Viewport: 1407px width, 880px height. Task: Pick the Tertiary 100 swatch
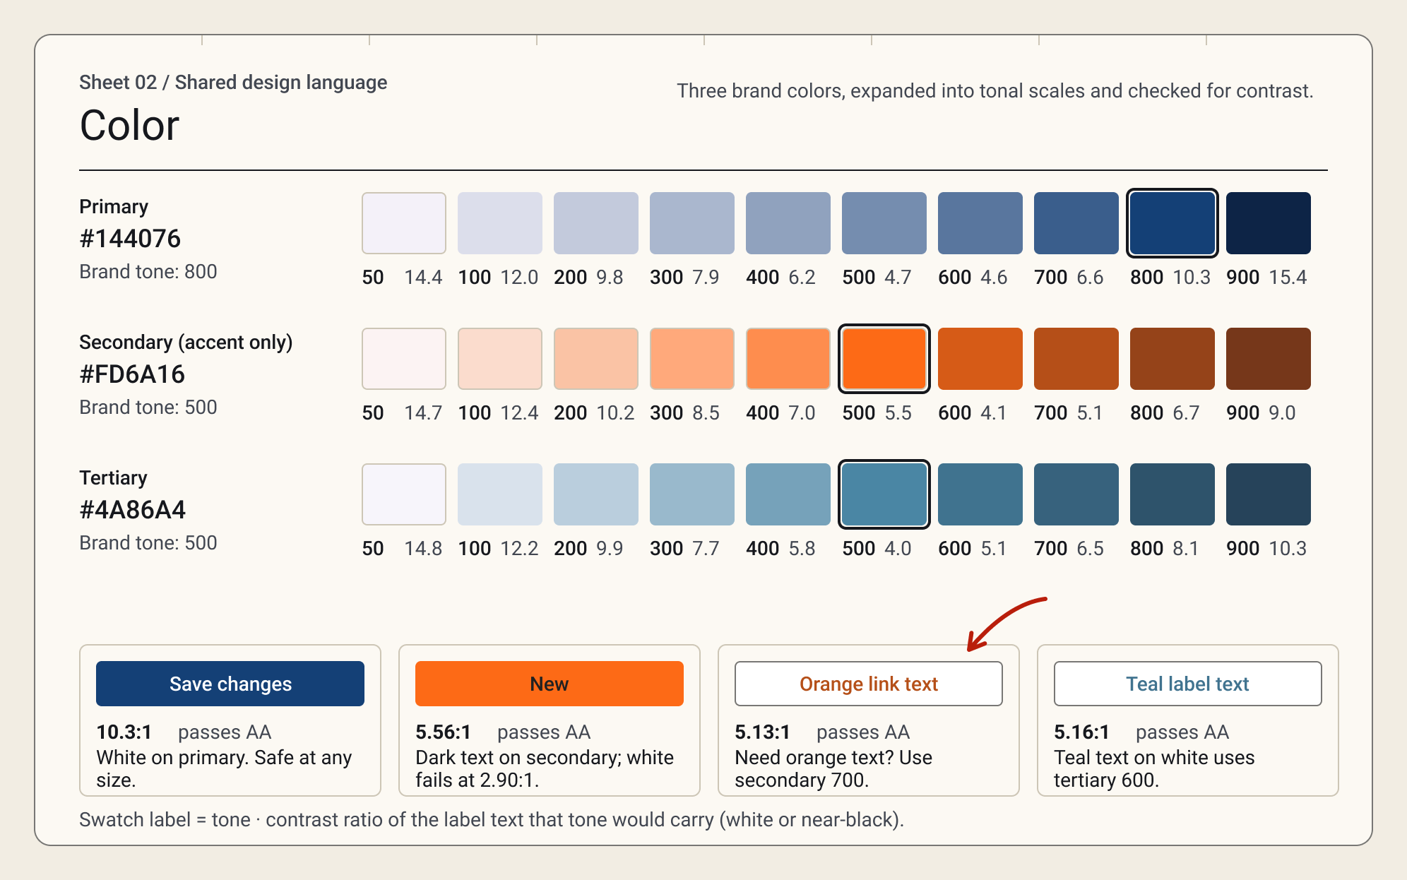[500, 494]
